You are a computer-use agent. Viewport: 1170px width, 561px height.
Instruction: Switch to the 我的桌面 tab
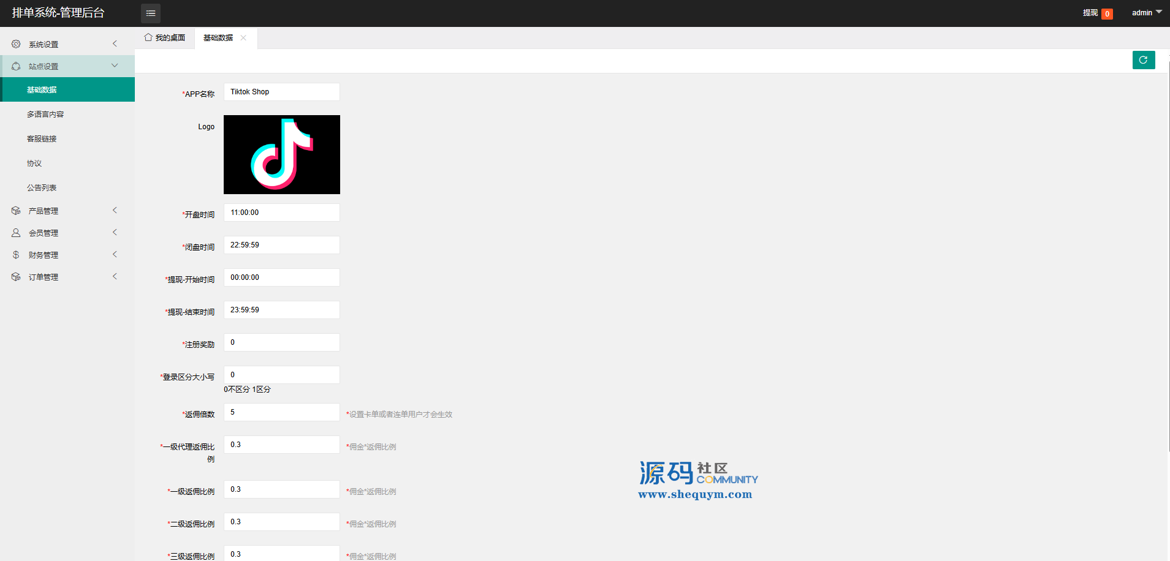tap(165, 38)
